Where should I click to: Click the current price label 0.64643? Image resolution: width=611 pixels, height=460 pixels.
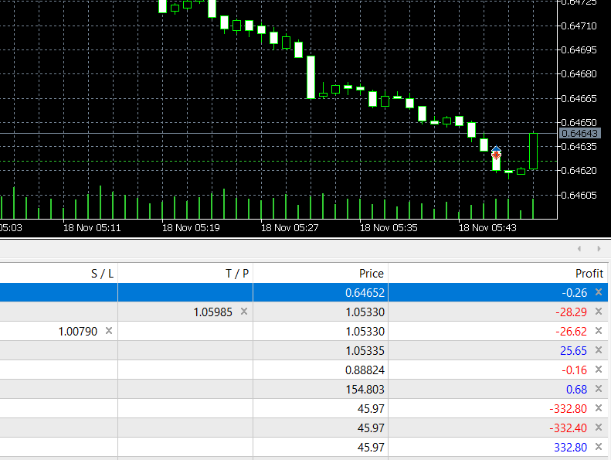(x=579, y=134)
